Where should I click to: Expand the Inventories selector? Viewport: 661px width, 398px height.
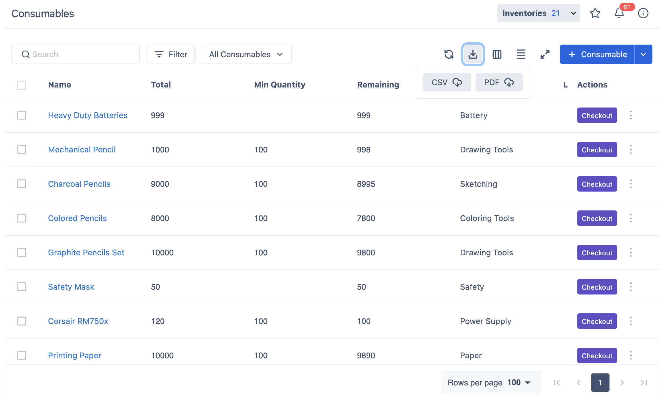[x=539, y=13]
